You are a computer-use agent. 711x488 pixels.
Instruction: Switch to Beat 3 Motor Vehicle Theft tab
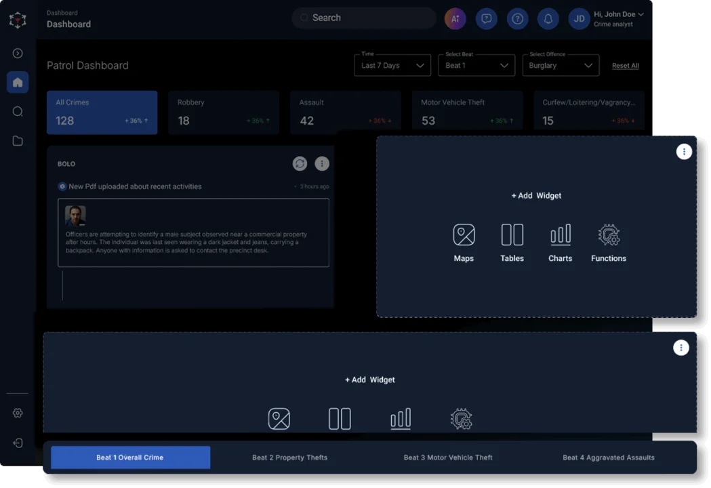click(448, 457)
